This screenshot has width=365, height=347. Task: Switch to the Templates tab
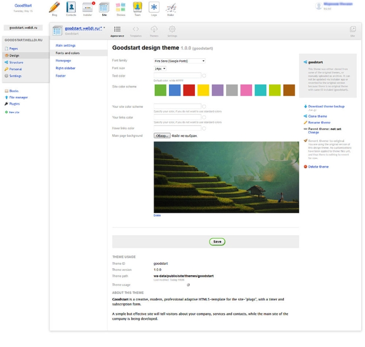[x=136, y=31]
